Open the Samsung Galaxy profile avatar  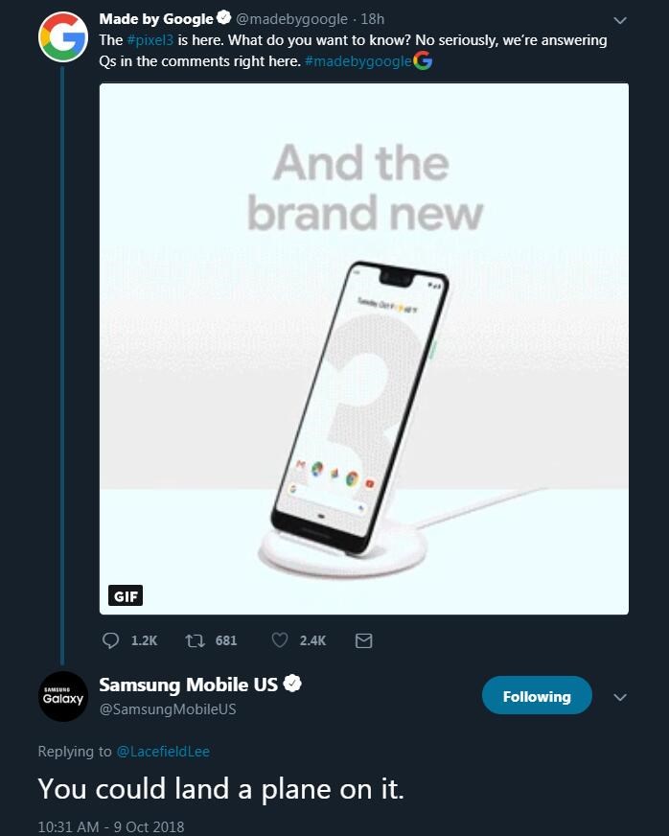point(63,696)
